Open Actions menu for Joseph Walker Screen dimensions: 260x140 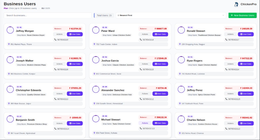tap(59, 64)
